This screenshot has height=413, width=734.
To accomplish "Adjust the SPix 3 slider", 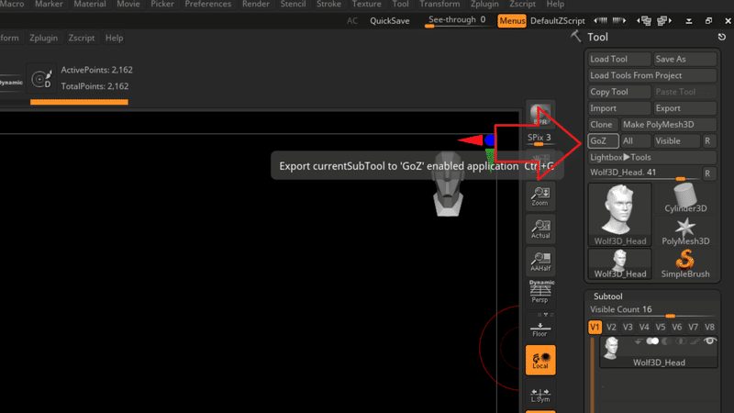I will [x=539, y=140].
